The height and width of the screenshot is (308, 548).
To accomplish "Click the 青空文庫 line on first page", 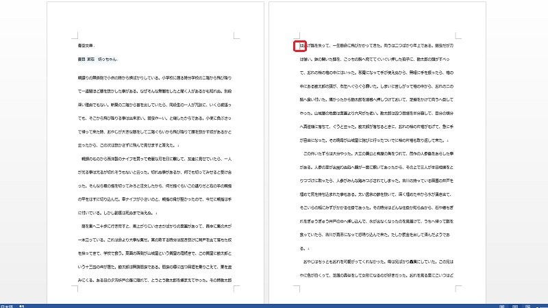I will click(x=86, y=45).
